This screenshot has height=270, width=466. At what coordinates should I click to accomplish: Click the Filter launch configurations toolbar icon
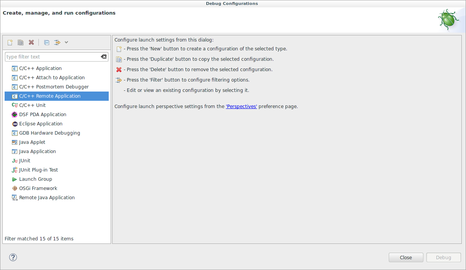(57, 42)
